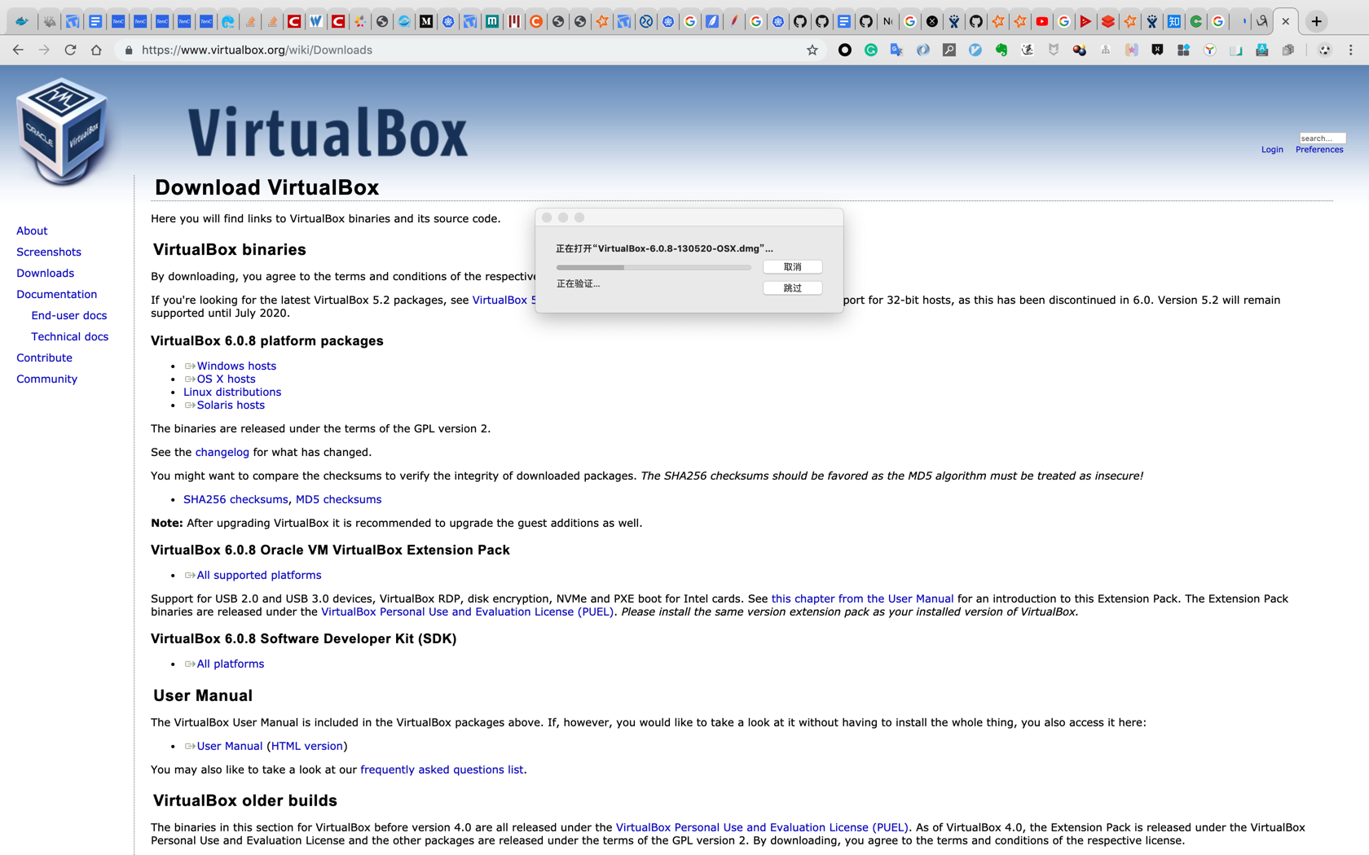
Task: Switch to the teal "m" tab
Action: tap(492, 21)
